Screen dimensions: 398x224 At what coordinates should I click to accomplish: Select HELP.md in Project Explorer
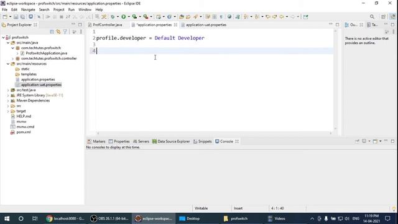[x=24, y=116]
